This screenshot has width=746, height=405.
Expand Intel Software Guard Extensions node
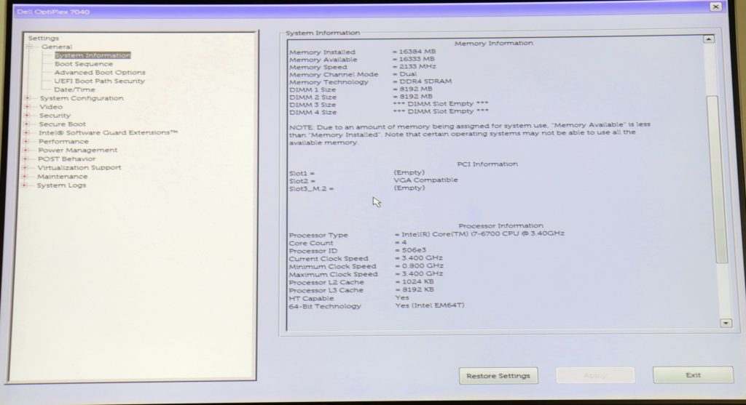(x=27, y=132)
